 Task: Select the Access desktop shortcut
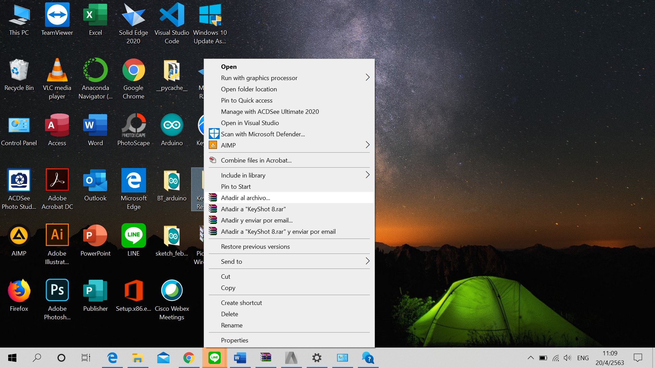point(57,130)
